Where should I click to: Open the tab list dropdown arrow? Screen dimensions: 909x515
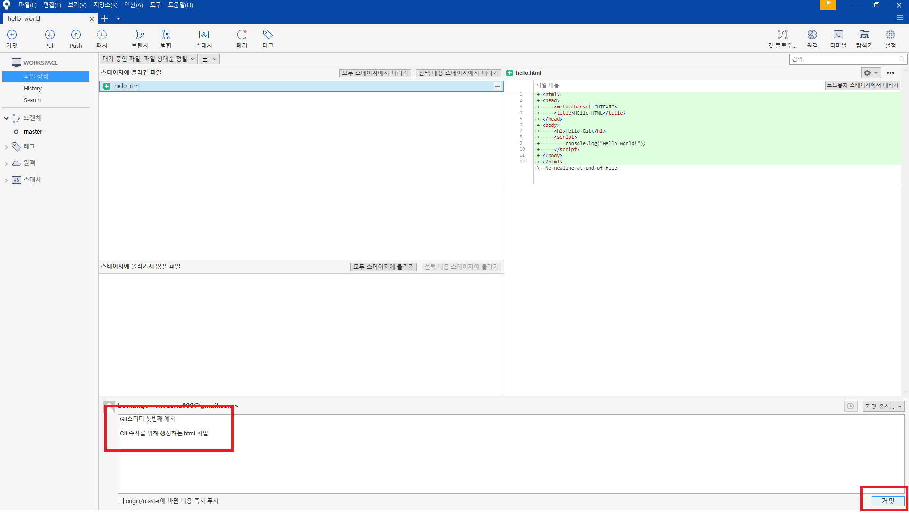pyautogui.click(x=119, y=19)
